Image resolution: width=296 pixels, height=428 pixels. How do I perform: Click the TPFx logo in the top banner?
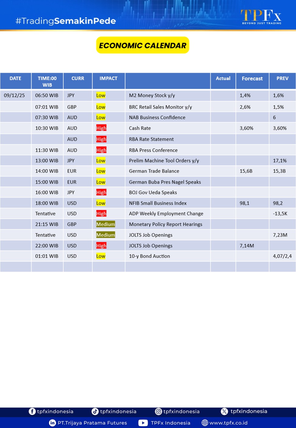click(x=261, y=16)
